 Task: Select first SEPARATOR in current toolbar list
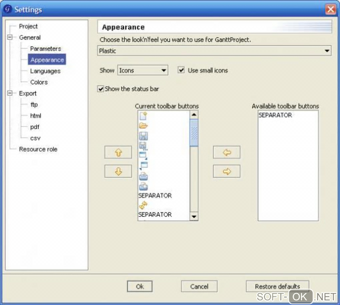[x=155, y=195]
